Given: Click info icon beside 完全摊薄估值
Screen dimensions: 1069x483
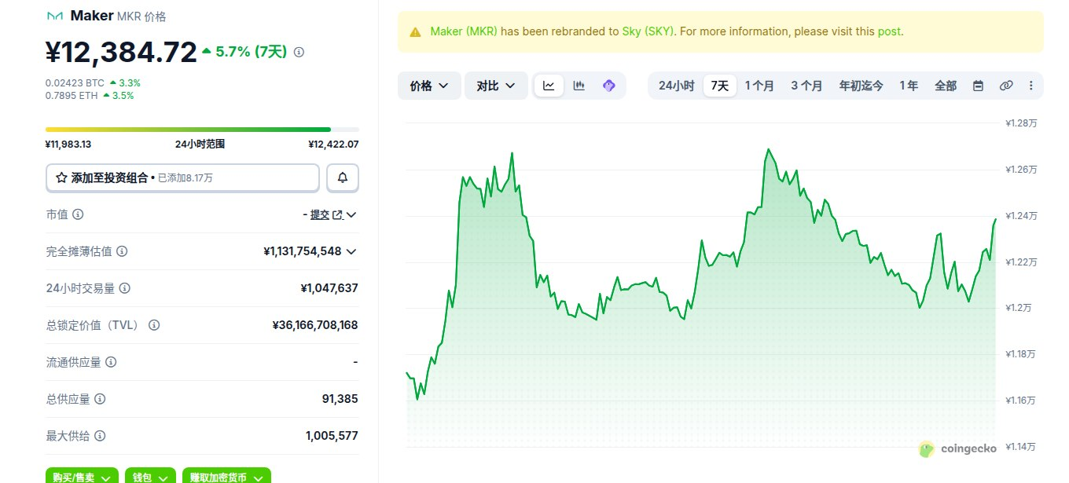Looking at the screenshot, I should point(122,251).
